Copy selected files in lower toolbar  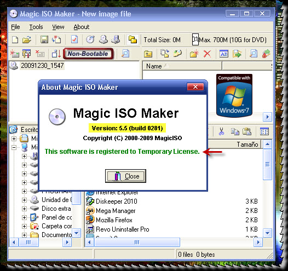click(235, 131)
